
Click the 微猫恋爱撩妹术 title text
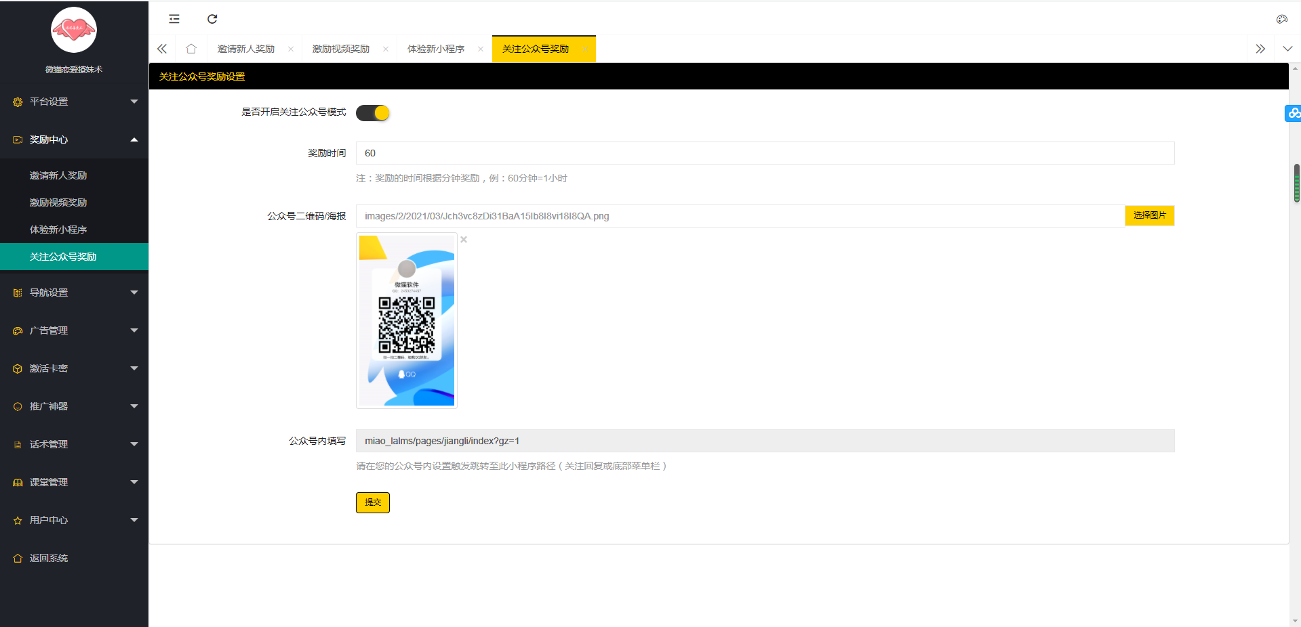74,69
